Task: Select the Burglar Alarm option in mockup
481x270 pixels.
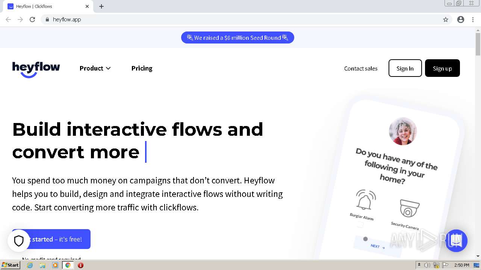Action: coord(363,205)
